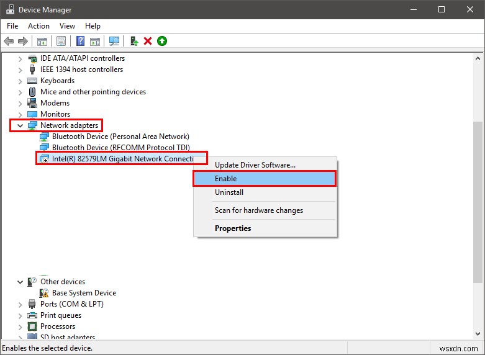
Task: Expand IDE ATA/ATAPI controllers node
Action: point(20,58)
